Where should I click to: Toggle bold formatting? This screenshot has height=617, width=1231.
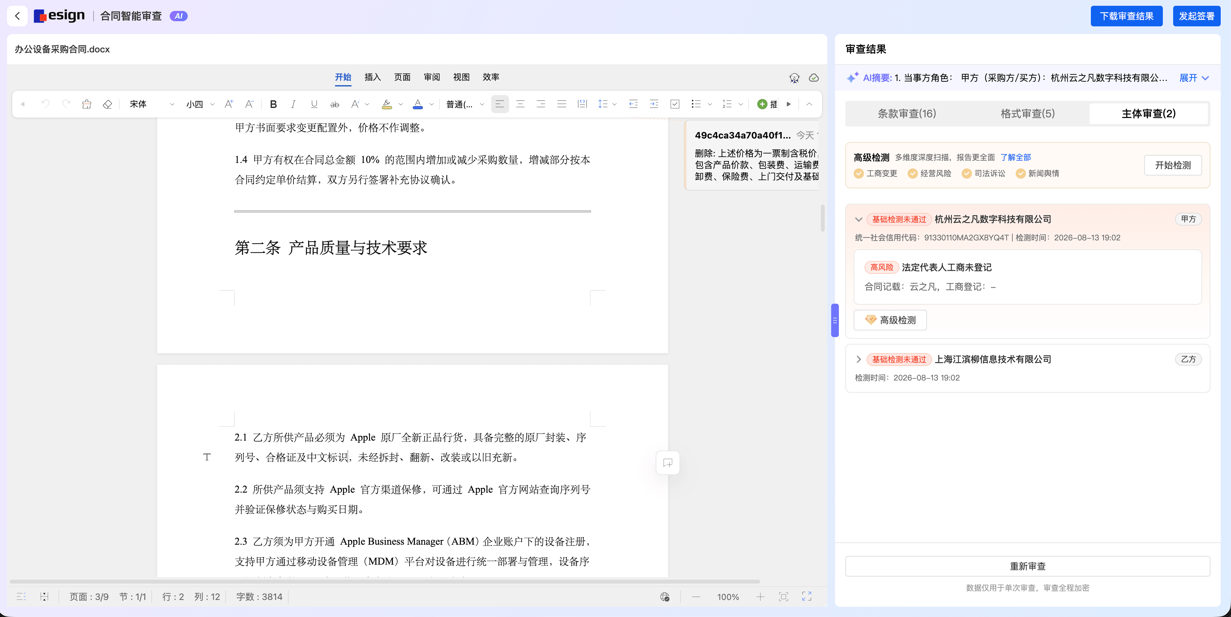[x=273, y=104]
